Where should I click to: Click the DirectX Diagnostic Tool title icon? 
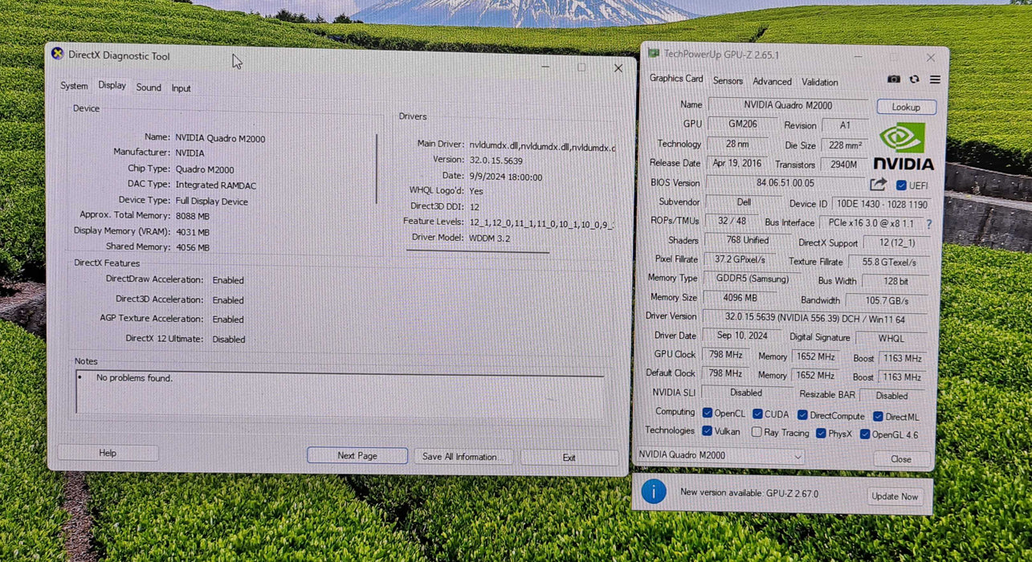[x=57, y=54]
